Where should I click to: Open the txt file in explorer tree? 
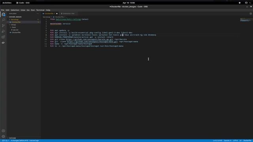pyautogui.click(x=16, y=30)
